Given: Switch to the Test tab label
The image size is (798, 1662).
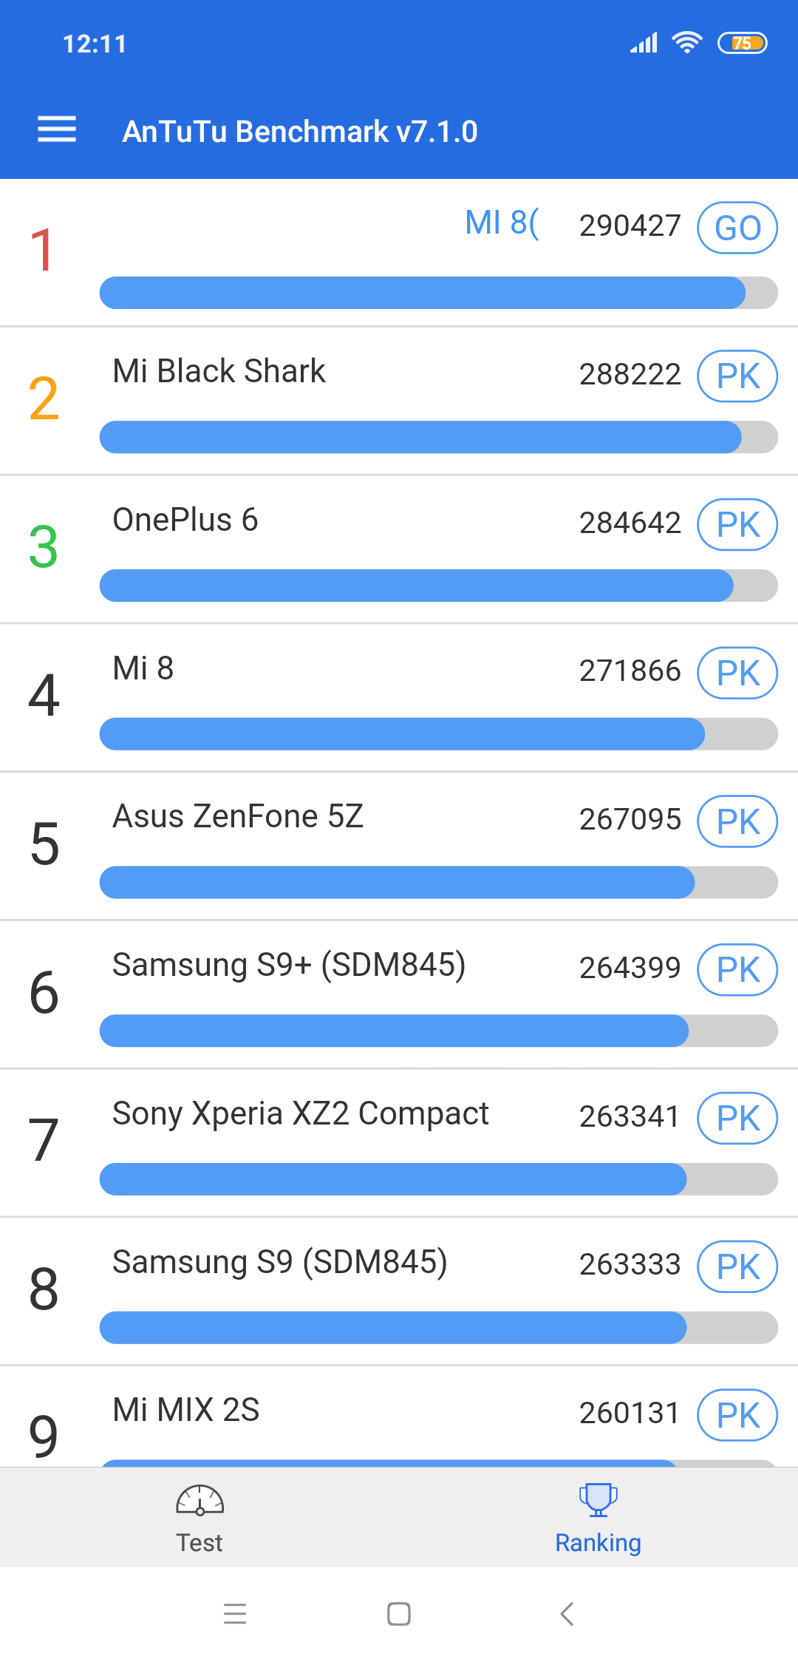Looking at the screenshot, I should click(199, 1543).
